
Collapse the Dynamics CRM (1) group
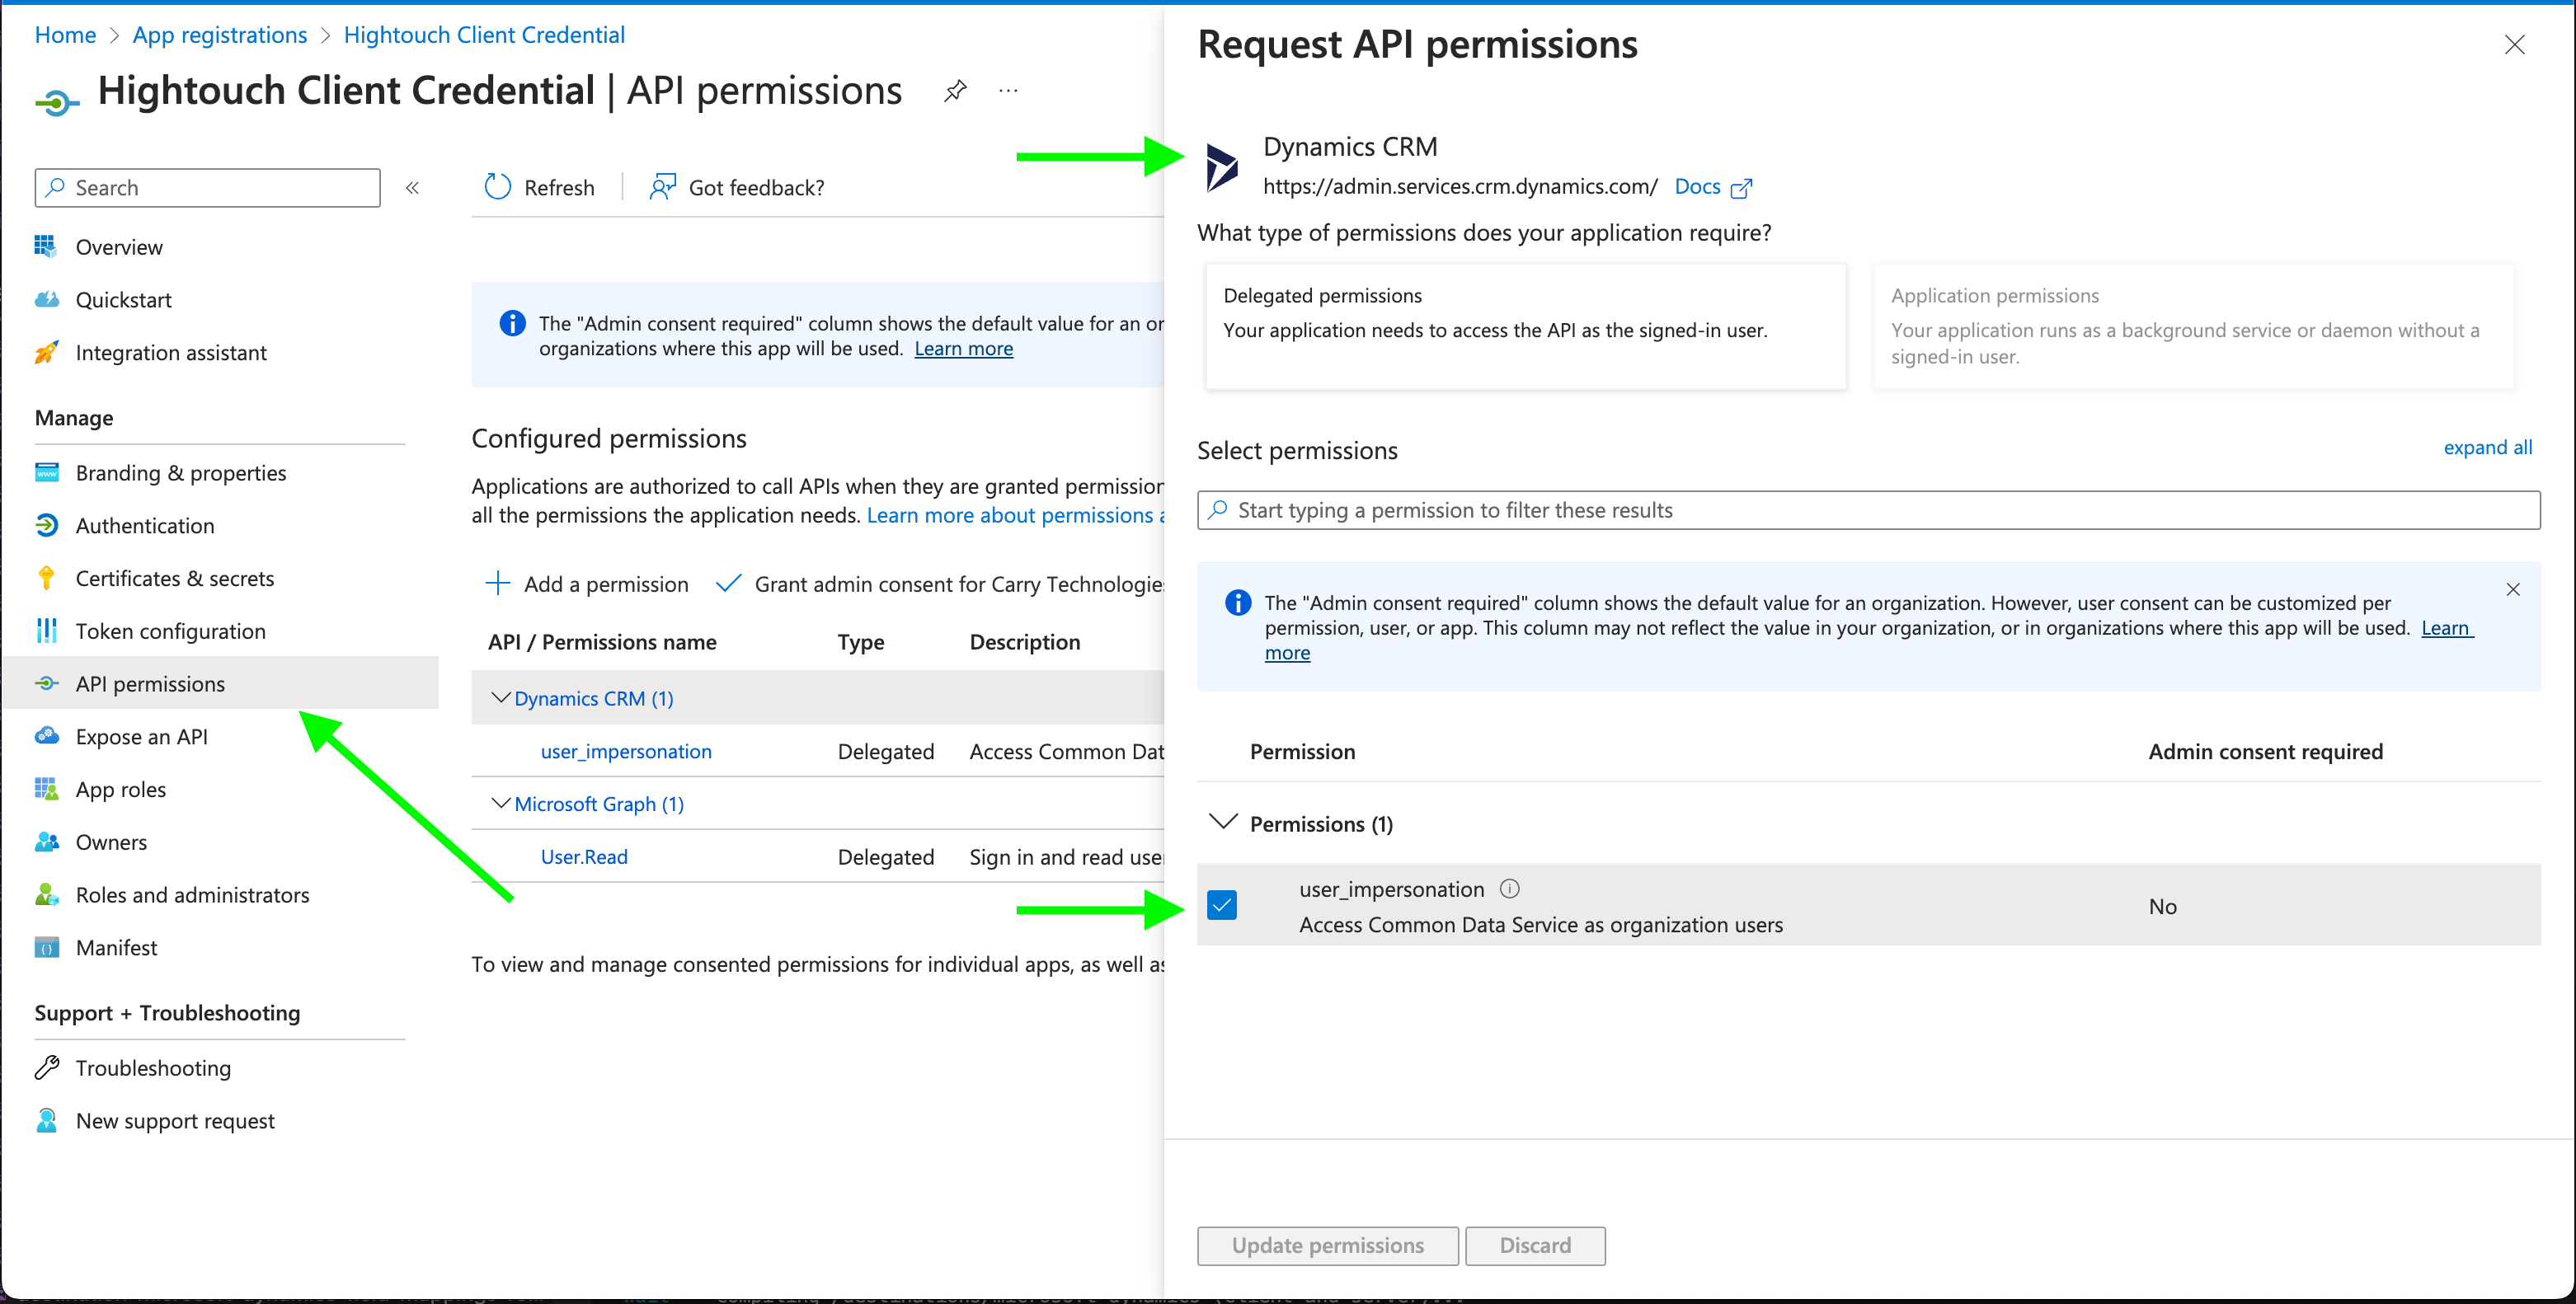[x=501, y=697]
